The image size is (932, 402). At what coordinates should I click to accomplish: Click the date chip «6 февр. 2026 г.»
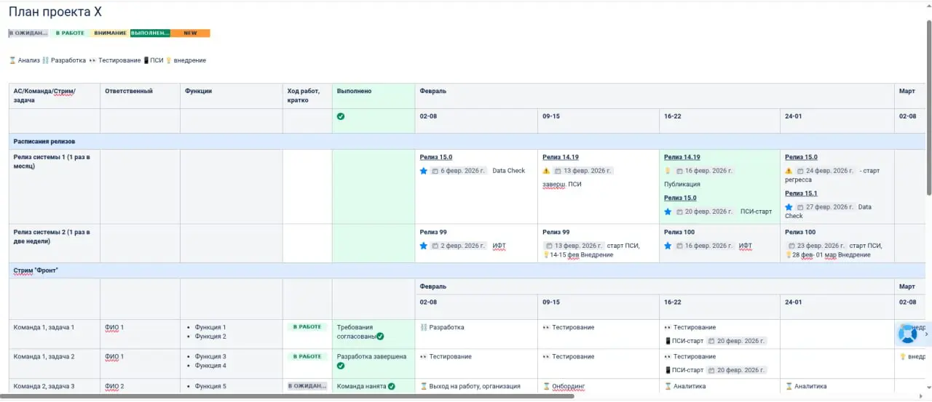[459, 171]
